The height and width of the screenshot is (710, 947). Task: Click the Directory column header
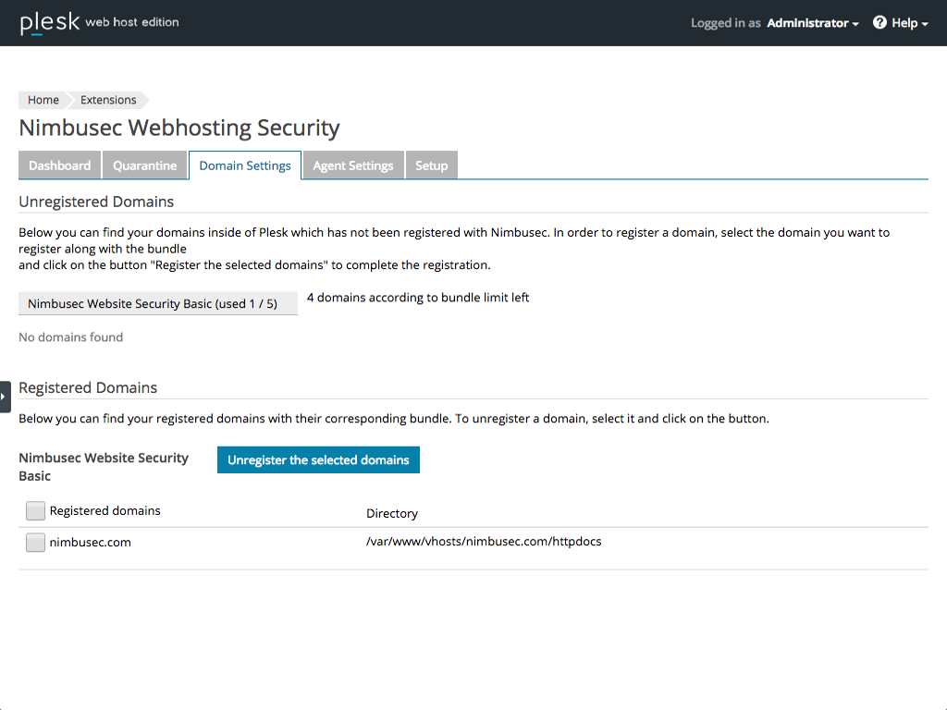pos(392,513)
